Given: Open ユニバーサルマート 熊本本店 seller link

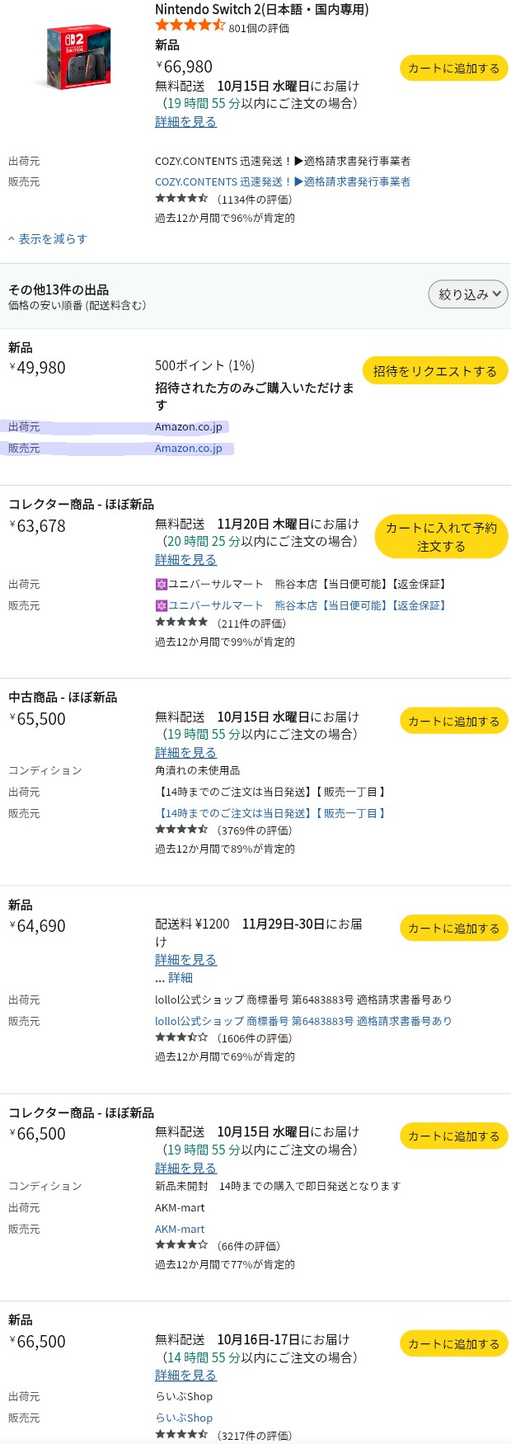Looking at the screenshot, I should [x=300, y=605].
